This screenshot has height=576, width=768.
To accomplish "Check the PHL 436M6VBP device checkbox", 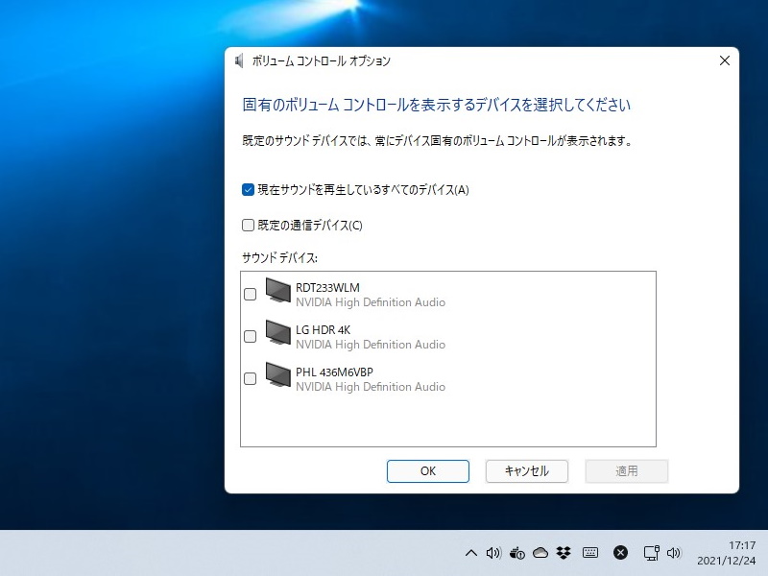I will click(250, 378).
